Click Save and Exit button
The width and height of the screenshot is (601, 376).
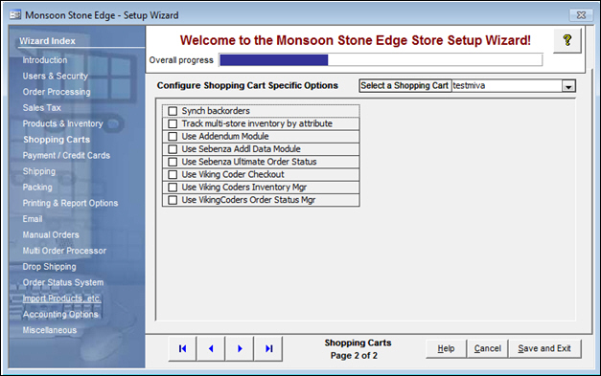click(x=544, y=348)
